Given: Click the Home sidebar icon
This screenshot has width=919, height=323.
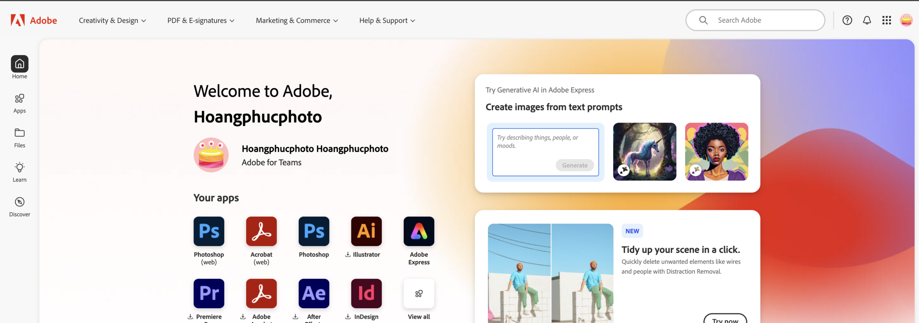Looking at the screenshot, I should point(20,64).
